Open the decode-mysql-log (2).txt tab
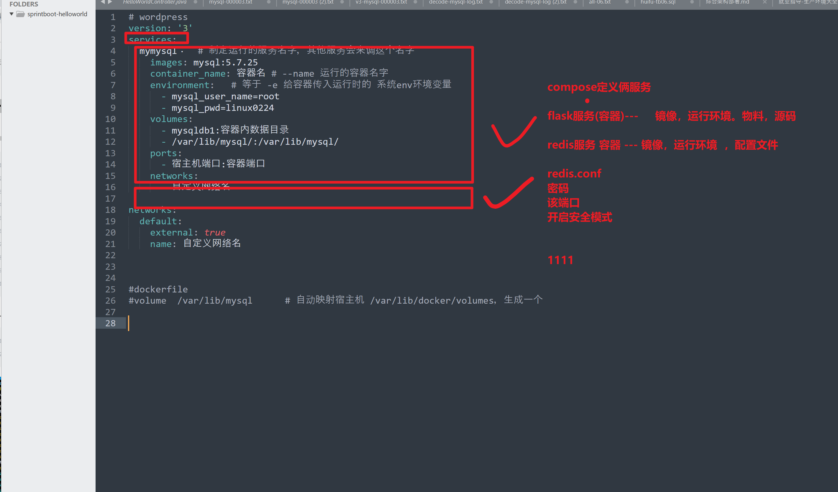 click(535, 2)
